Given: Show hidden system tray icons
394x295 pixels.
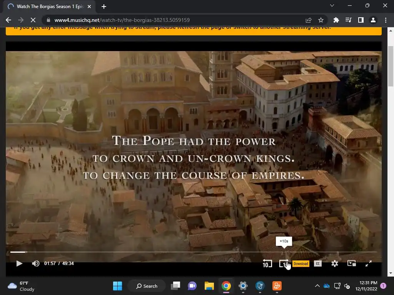Looking at the screenshot, I should pos(317,286).
